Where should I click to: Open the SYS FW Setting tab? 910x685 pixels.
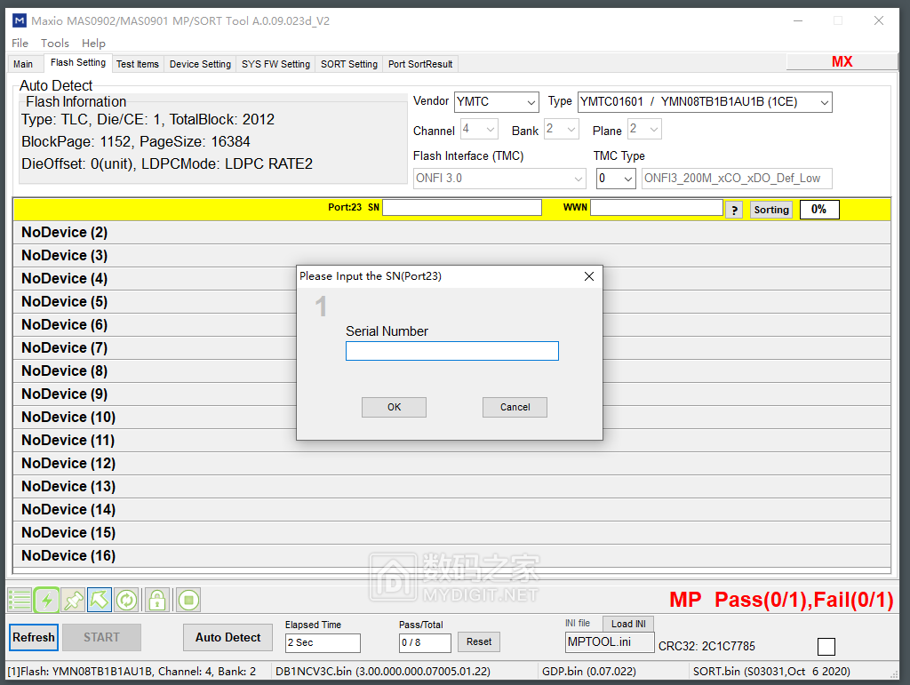[275, 64]
